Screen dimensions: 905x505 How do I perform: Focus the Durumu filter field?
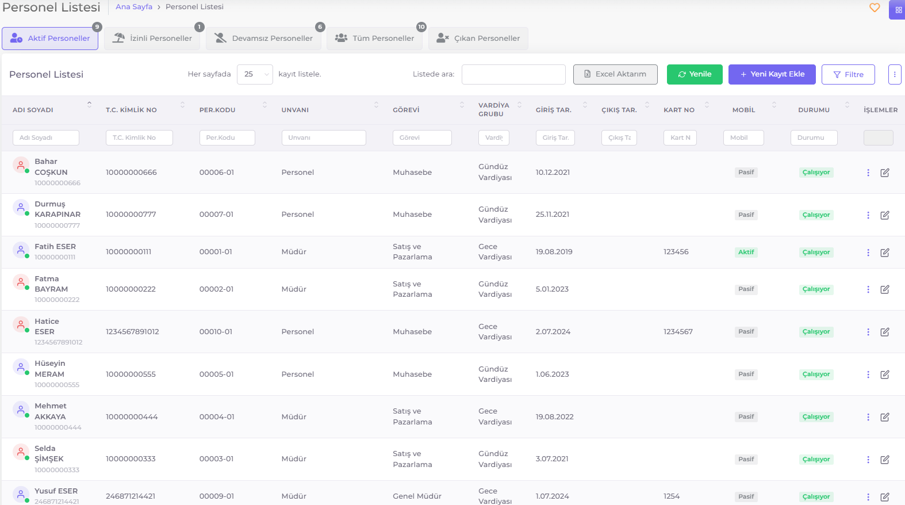pyautogui.click(x=814, y=137)
